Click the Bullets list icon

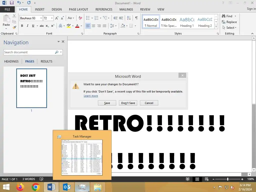pyautogui.click(x=88, y=18)
